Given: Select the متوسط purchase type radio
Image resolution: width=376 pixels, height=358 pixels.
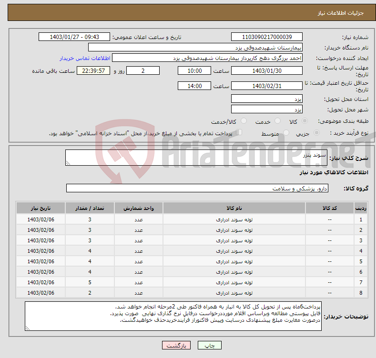Looking at the screenshot, I should (286, 132).
